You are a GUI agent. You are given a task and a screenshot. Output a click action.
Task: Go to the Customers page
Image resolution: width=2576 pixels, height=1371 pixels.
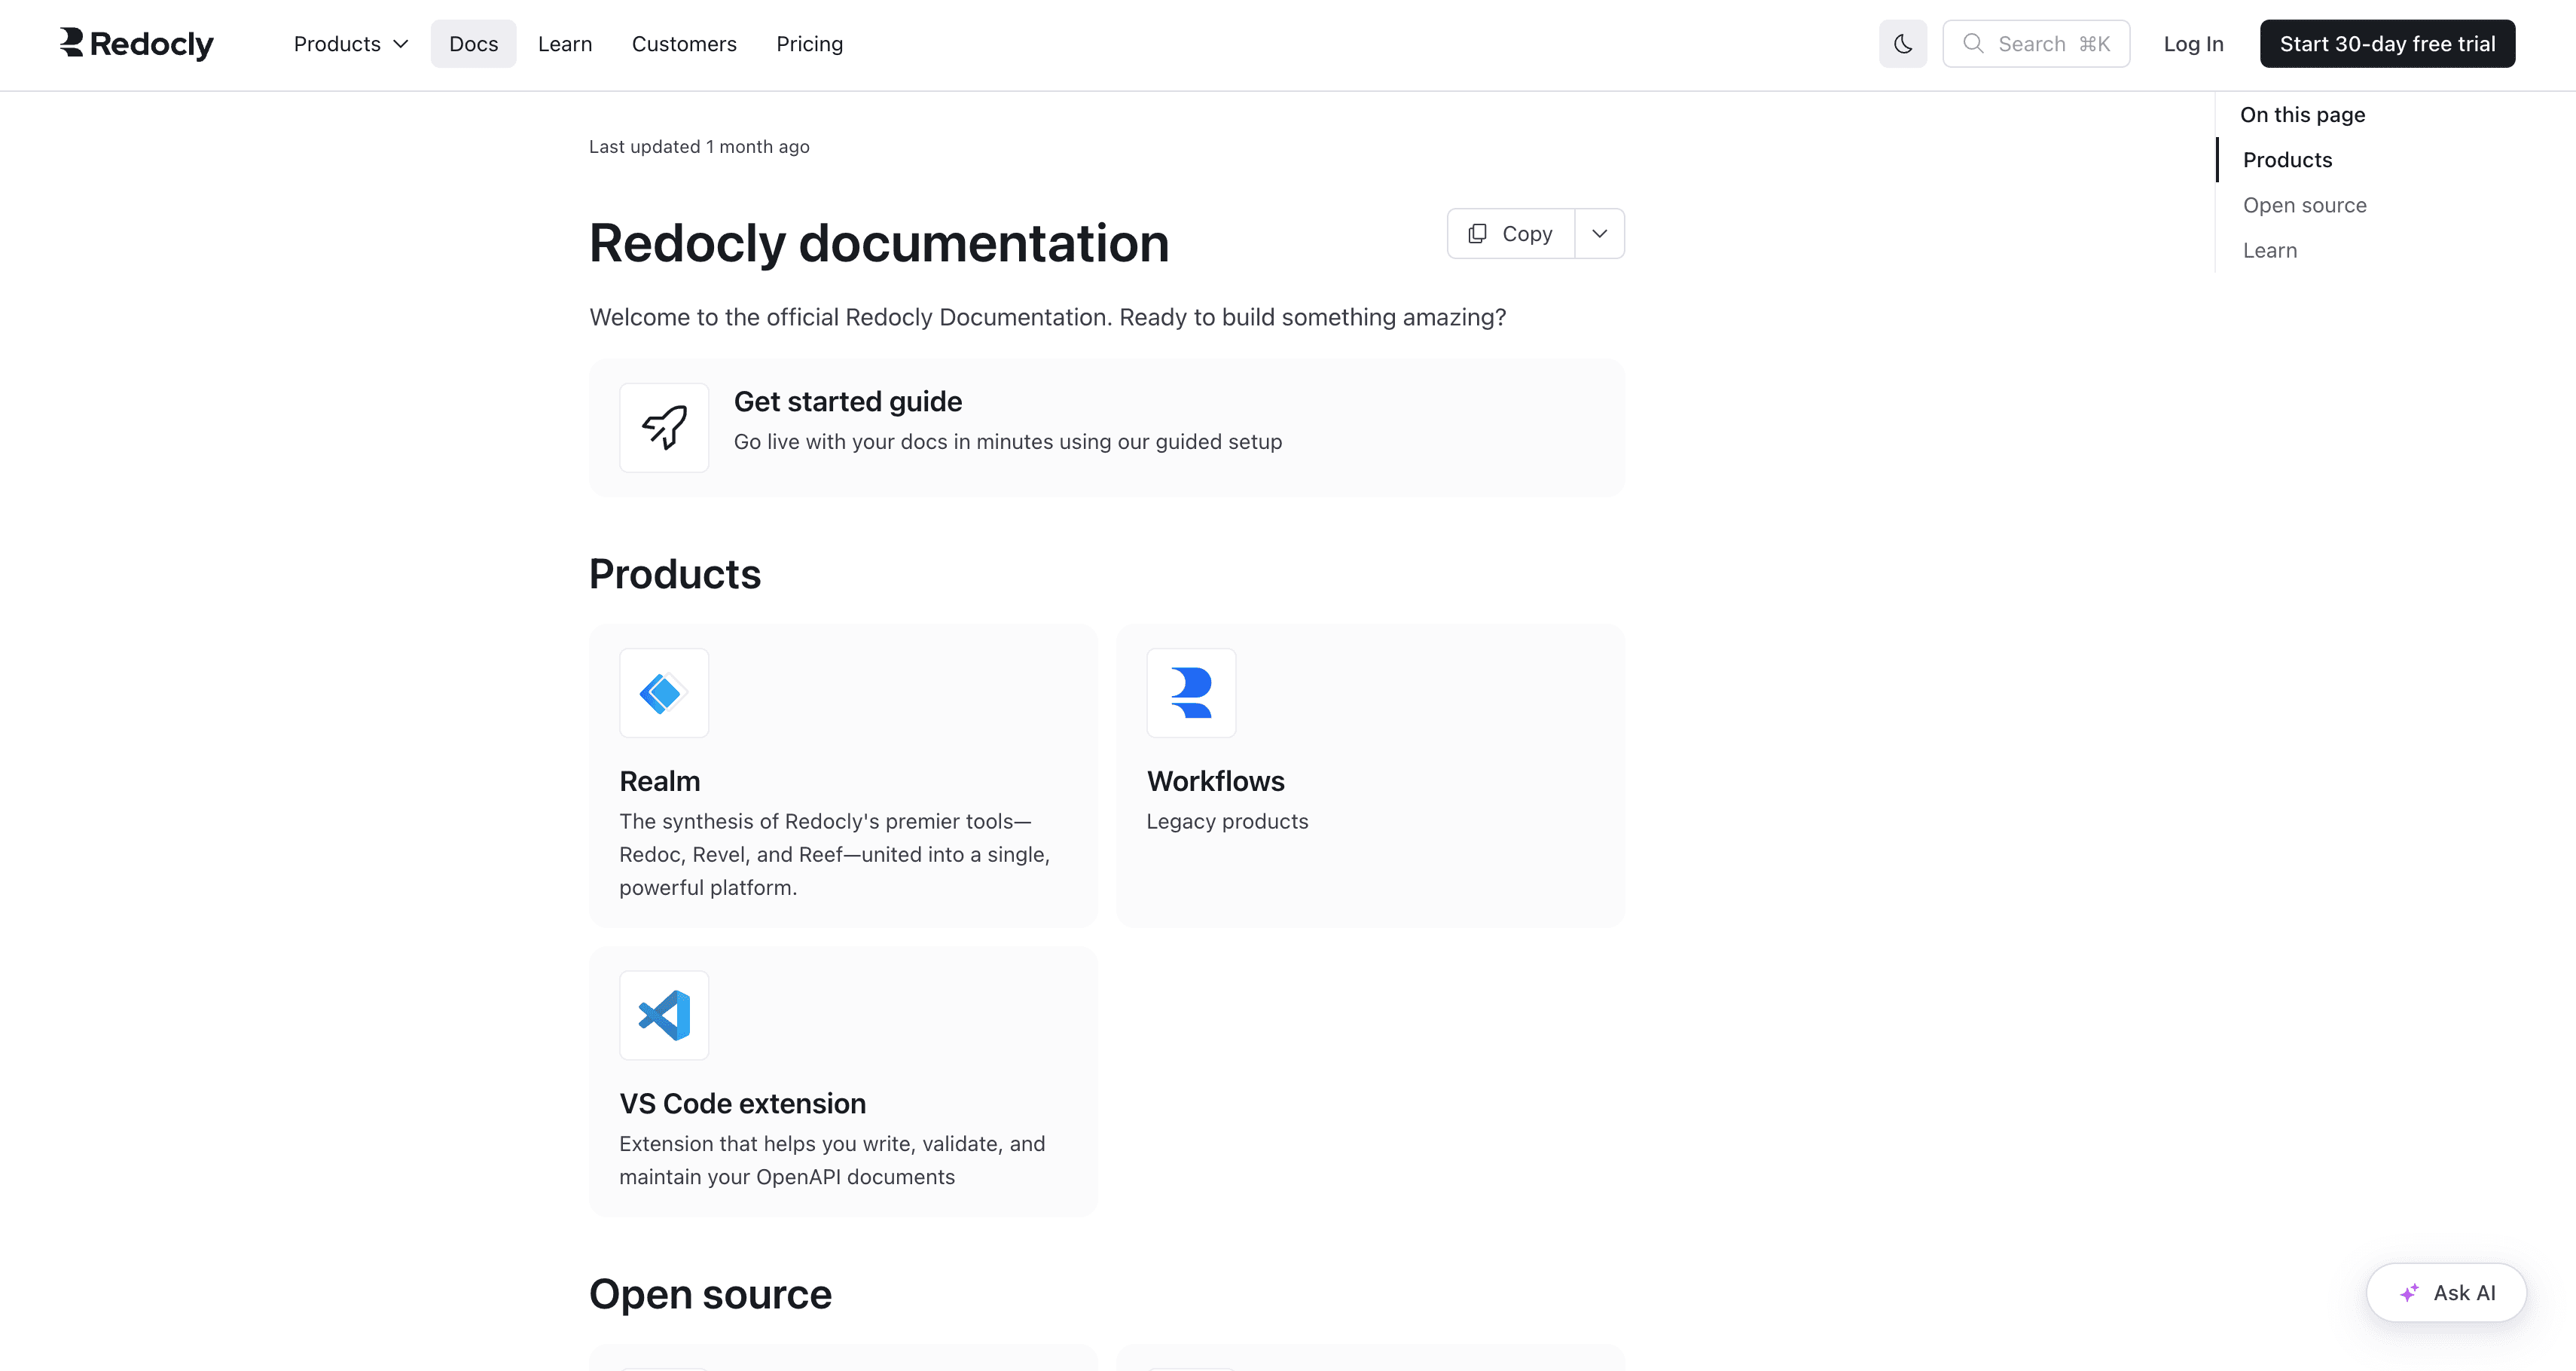tap(684, 44)
